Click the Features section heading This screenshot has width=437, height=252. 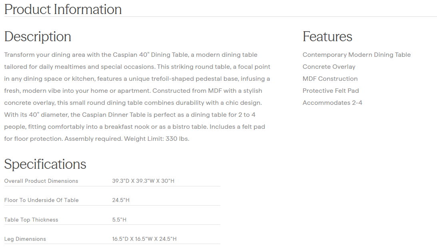(327, 36)
